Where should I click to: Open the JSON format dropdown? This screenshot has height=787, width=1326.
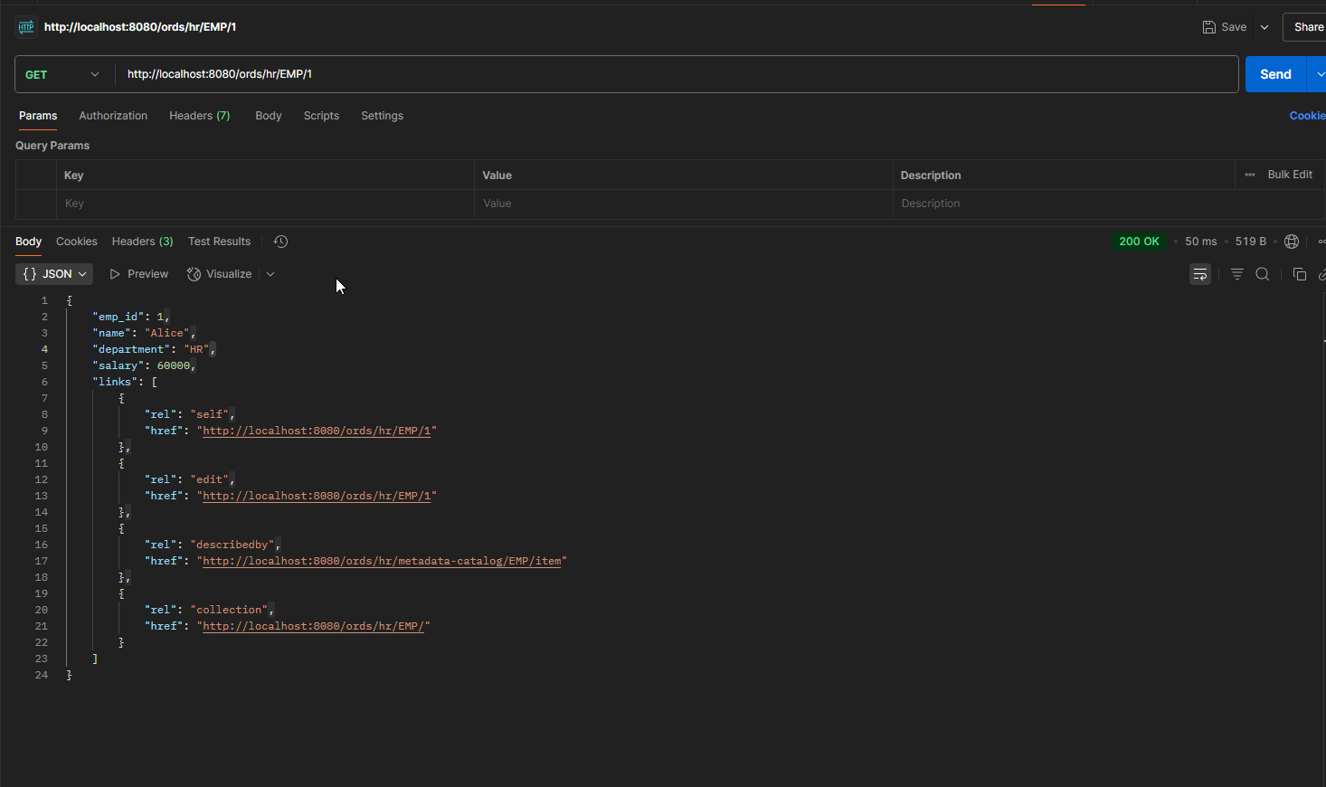(x=55, y=274)
